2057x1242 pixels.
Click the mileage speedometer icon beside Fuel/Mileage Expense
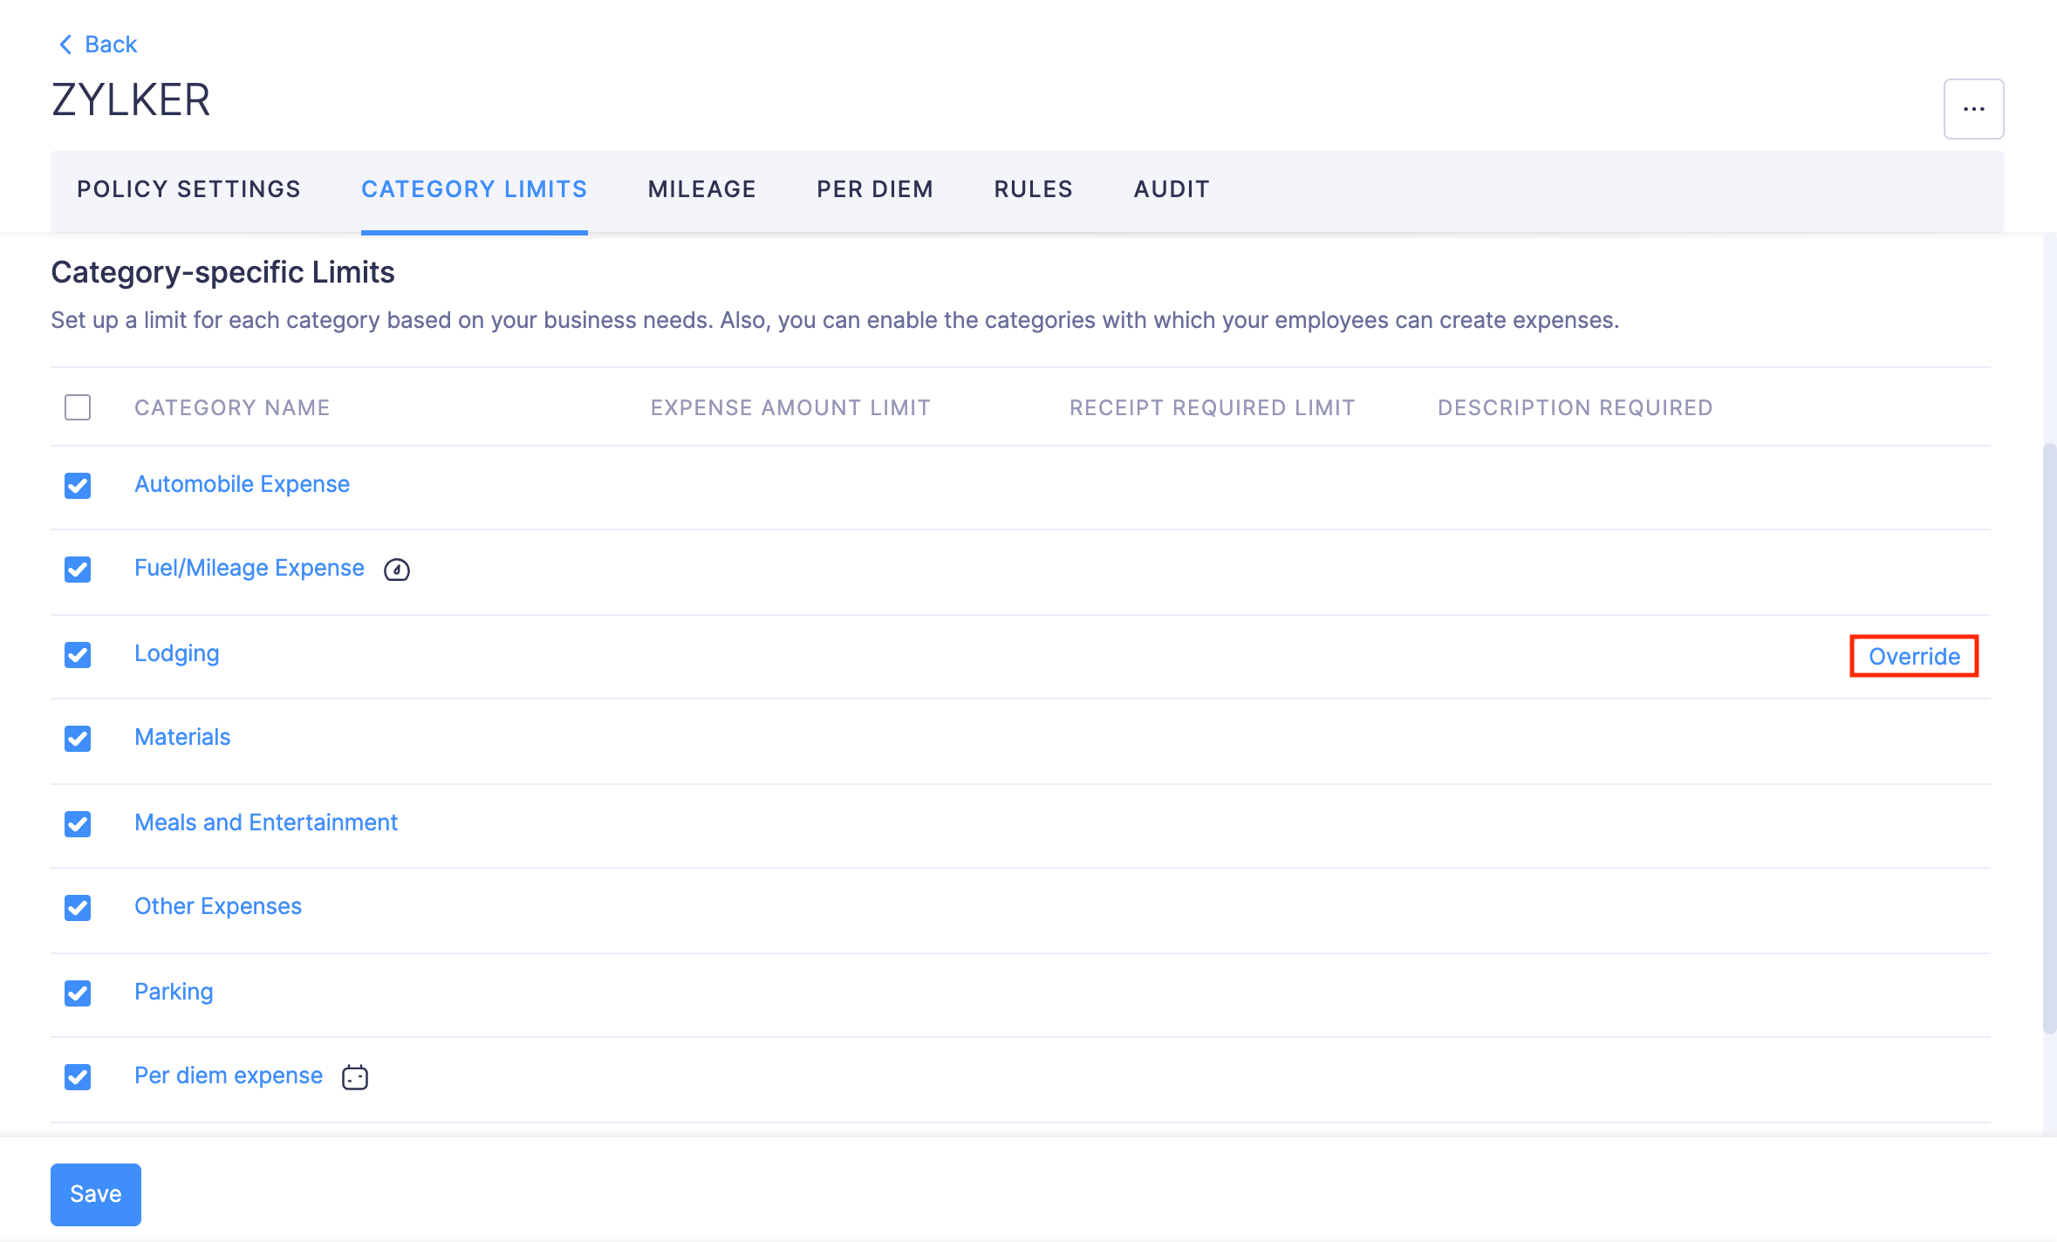[397, 570]
